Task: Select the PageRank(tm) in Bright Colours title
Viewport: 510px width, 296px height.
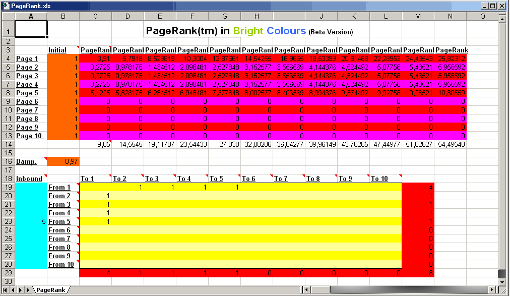Action: (249, 31)
